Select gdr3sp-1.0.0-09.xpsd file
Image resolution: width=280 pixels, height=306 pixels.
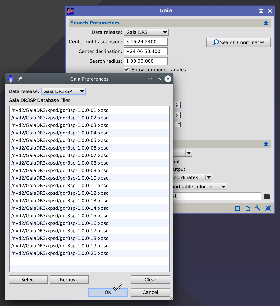89,170
